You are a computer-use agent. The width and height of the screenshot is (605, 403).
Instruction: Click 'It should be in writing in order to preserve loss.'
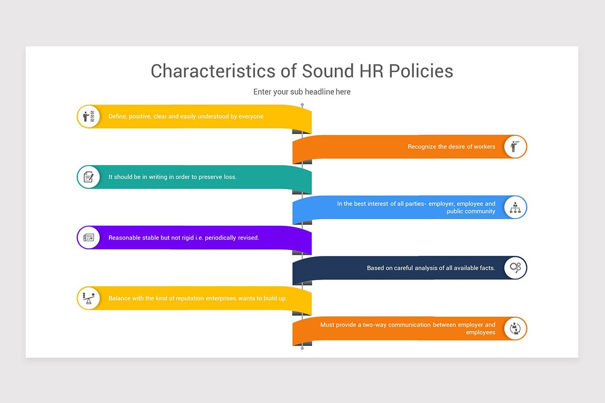172,177
